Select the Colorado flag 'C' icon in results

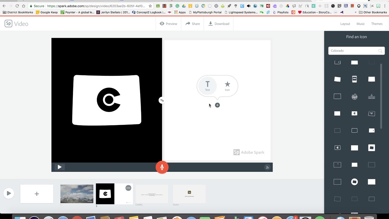[354, 113]
